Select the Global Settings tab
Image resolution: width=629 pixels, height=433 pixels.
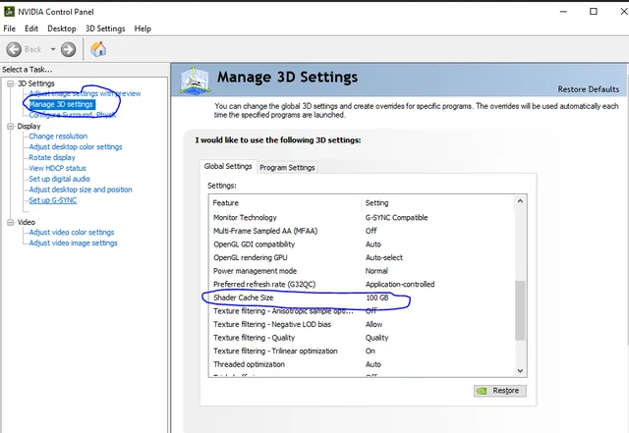[228, 166]
